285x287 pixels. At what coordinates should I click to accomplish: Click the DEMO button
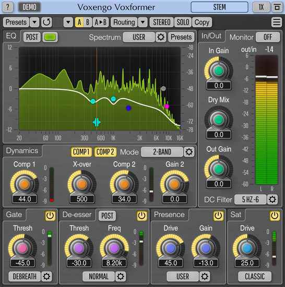(29, 7)
